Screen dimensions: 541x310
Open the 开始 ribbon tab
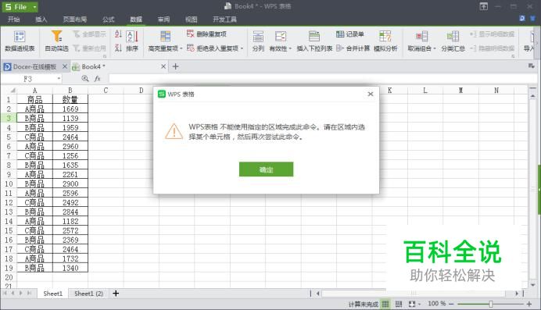14,20
